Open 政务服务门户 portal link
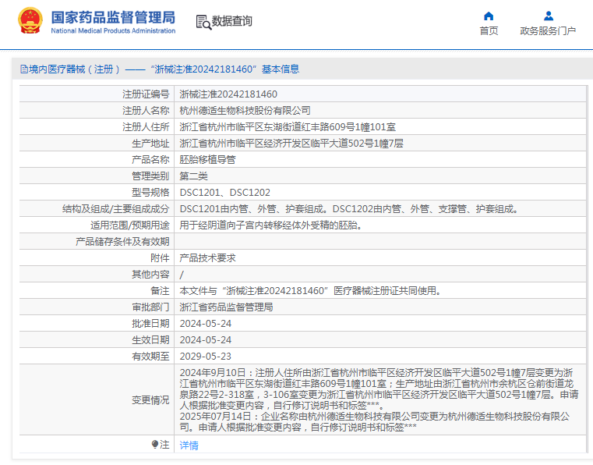Image resolution: width=593 pixels, height=465 pixels. pyautogui.click(x=548, y=31)
